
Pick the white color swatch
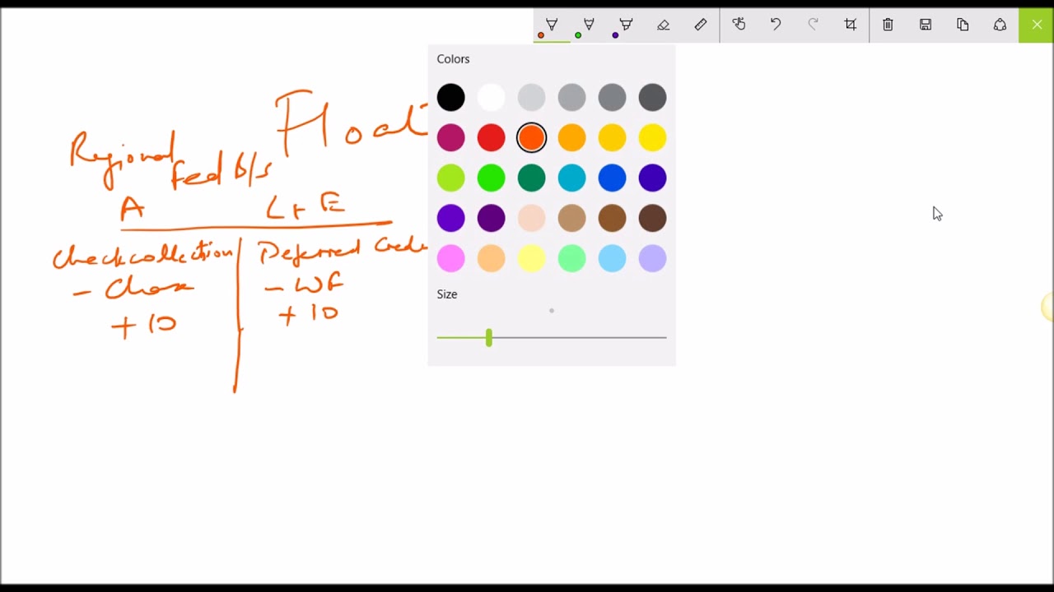[492, 98]
